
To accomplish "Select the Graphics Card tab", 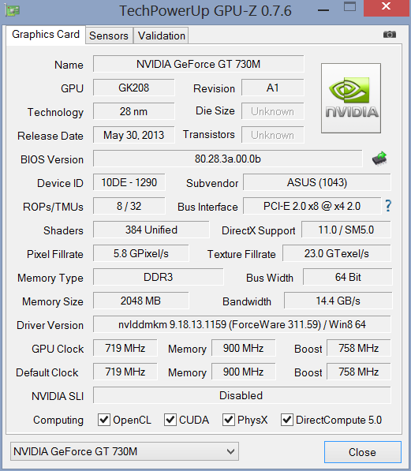I will coord(46,35).
